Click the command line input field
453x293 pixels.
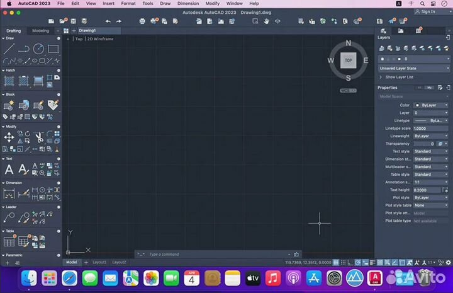218,254
